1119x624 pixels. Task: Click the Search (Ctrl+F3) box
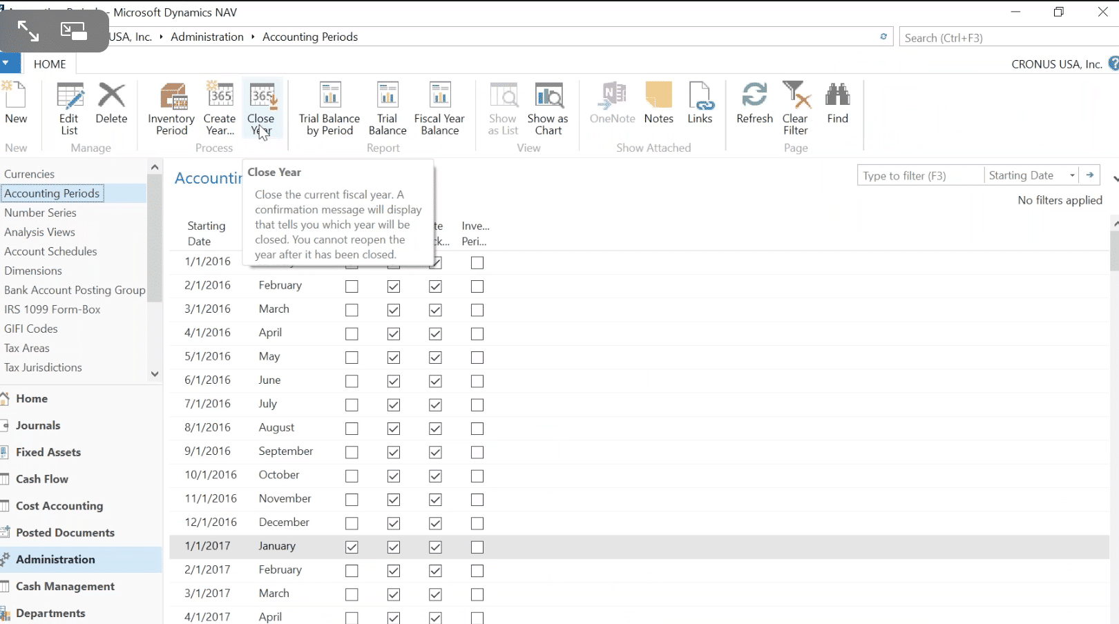[x=1008, y=37]
